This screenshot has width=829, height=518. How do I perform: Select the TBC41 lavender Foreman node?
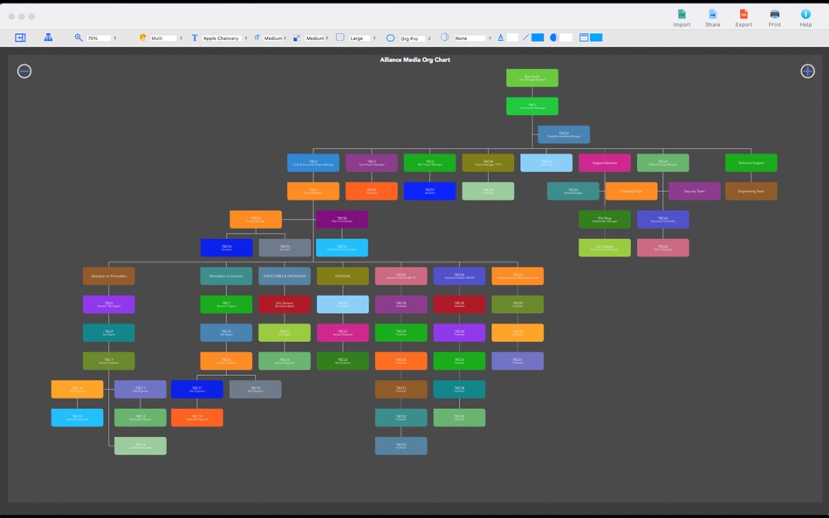(517, 361)
